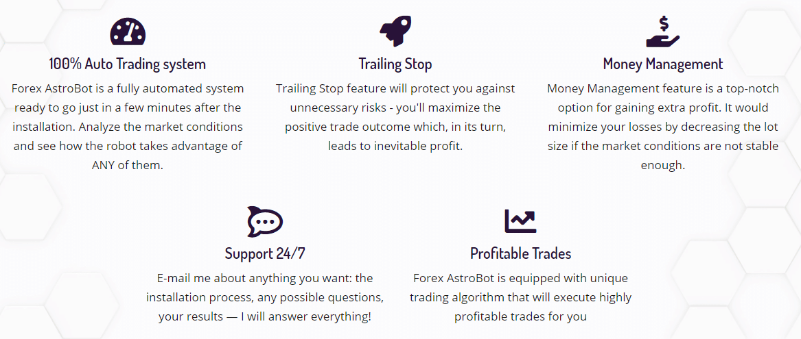The image size is (801, 339).
Task: Select the "Support 24/7" heading
Action: coord(265,253)
